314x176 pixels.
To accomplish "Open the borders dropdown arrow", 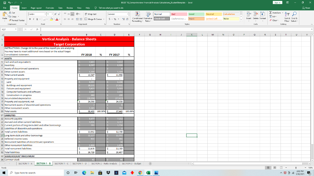I will point(47,19).
